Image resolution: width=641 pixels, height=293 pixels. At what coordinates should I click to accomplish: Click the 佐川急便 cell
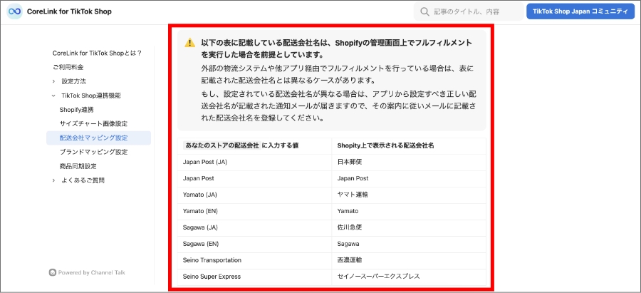click(409, 227)
